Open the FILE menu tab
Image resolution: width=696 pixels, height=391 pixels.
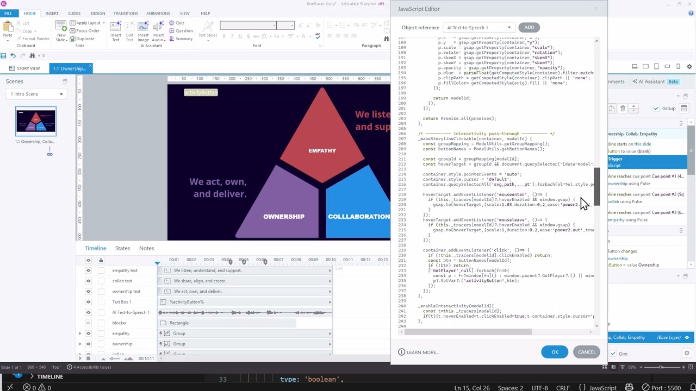[x=8, y=13]
